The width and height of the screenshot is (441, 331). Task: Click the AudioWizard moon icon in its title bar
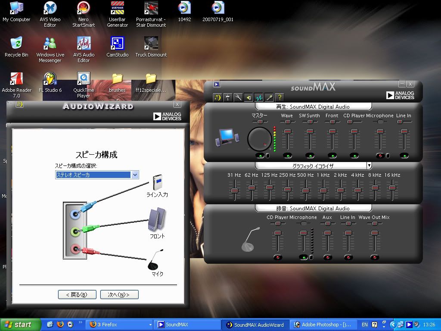(19, 104)
